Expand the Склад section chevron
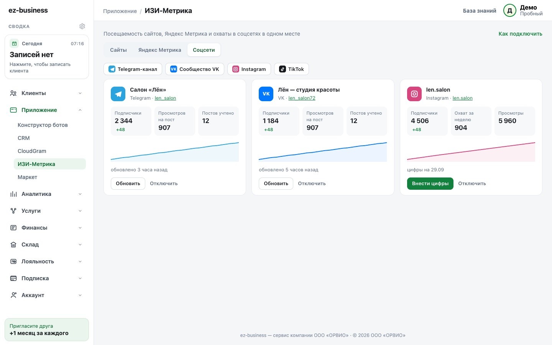This screenshot has width=552, height=345. tap(80, 245)
